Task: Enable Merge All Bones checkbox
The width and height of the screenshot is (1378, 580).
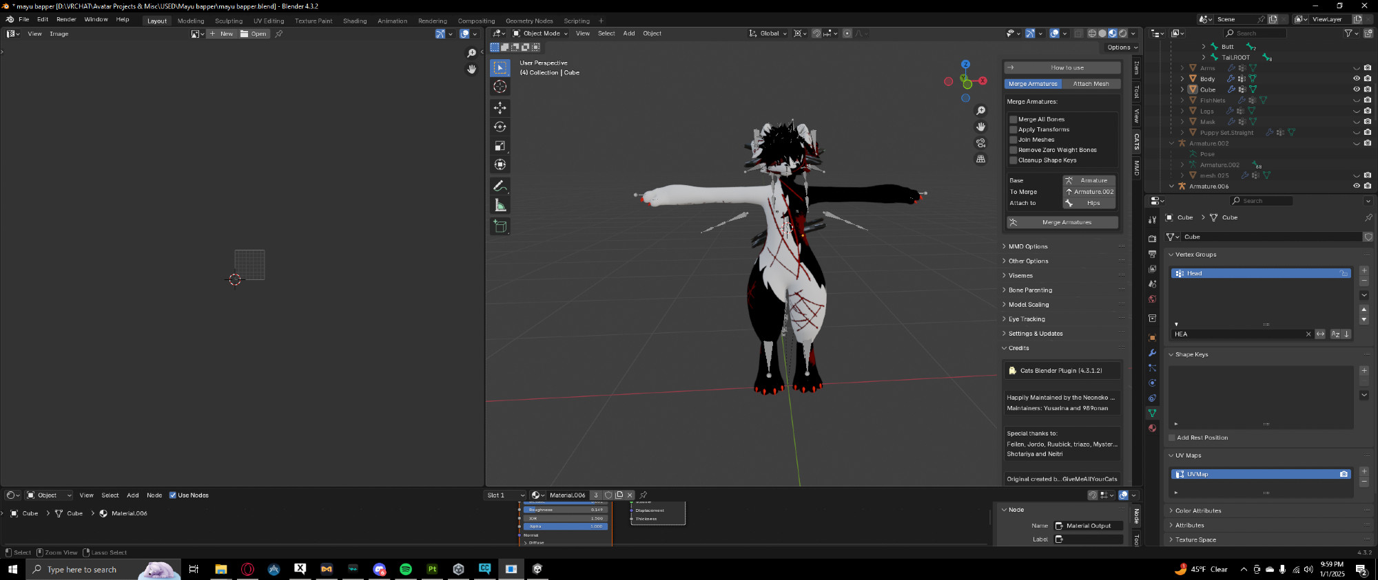Action: point(1014,119)
